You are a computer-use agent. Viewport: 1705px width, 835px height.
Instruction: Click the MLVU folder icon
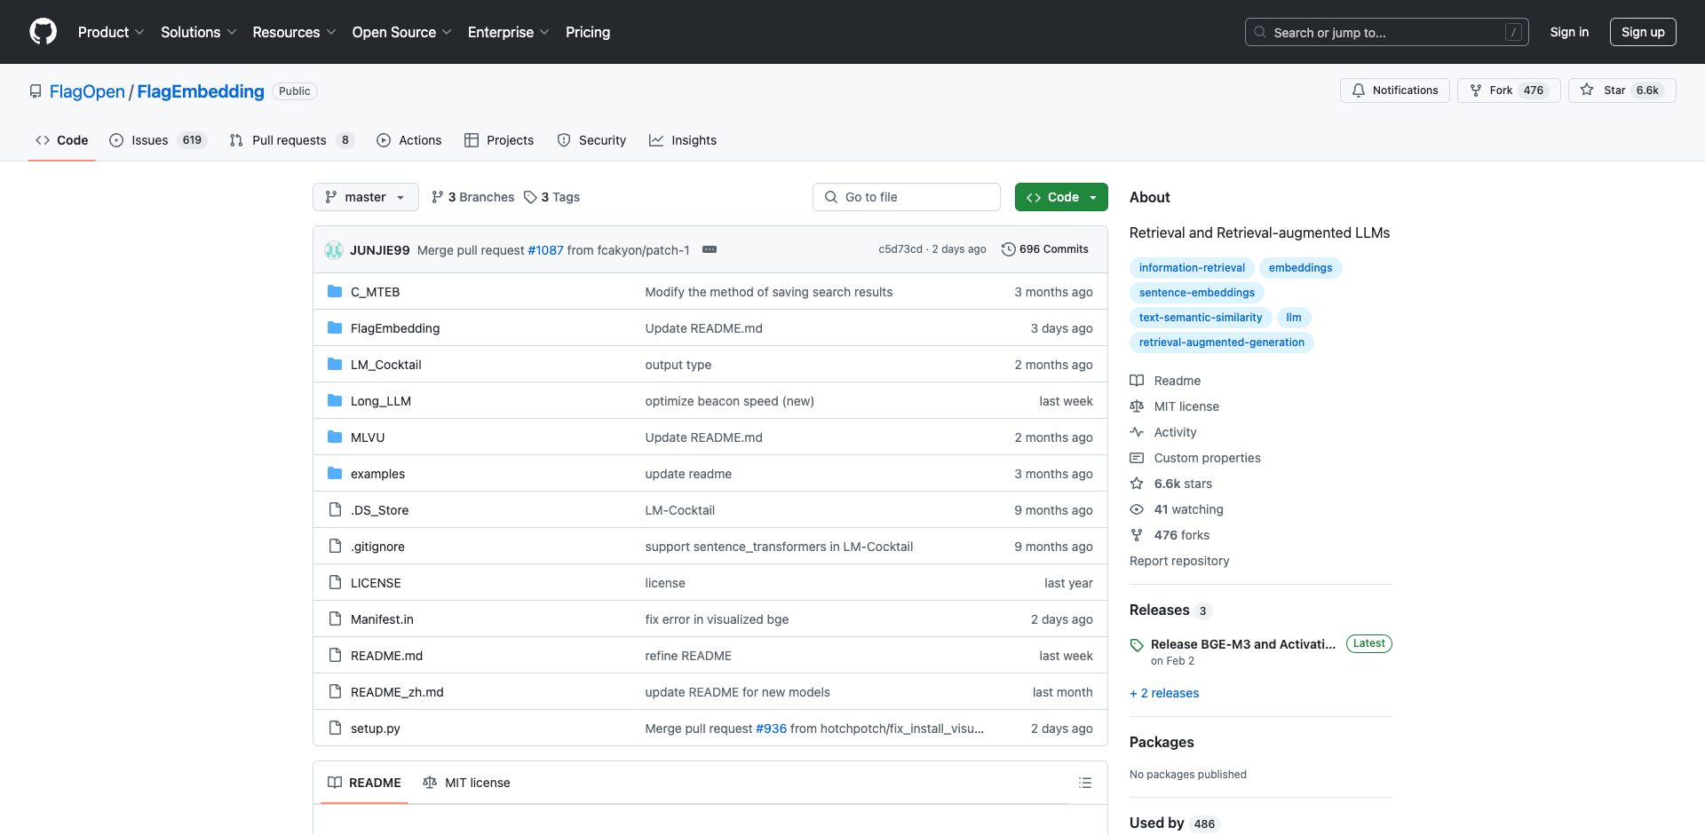[x=335, y=437]
